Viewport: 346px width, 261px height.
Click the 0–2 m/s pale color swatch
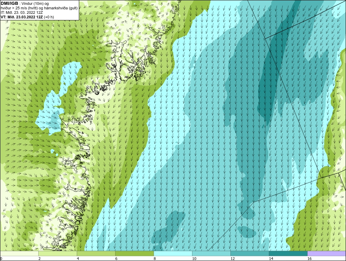pyautogui.click(x=19, y=253)
